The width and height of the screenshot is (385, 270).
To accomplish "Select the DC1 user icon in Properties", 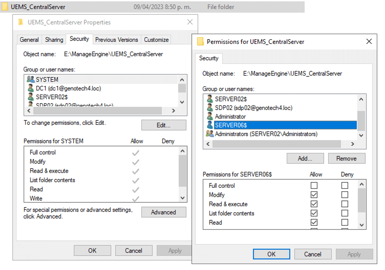I will point(31,88).
